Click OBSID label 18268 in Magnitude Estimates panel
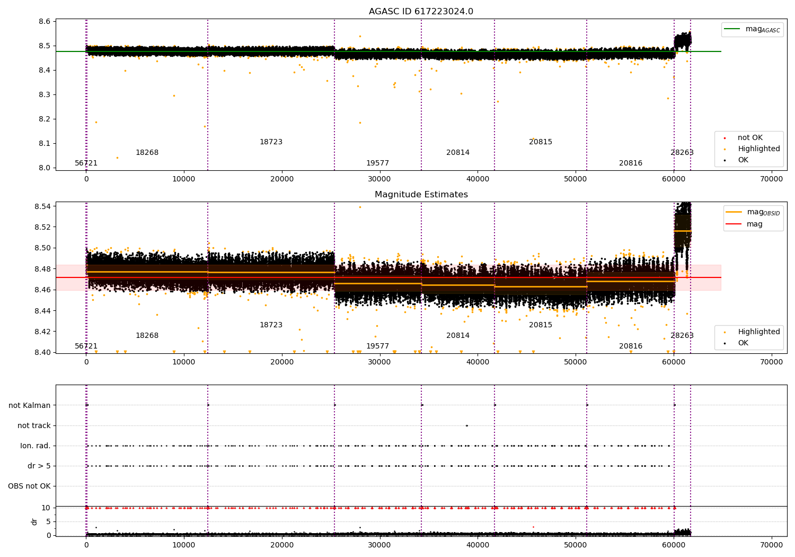 (x=147, y=336)
